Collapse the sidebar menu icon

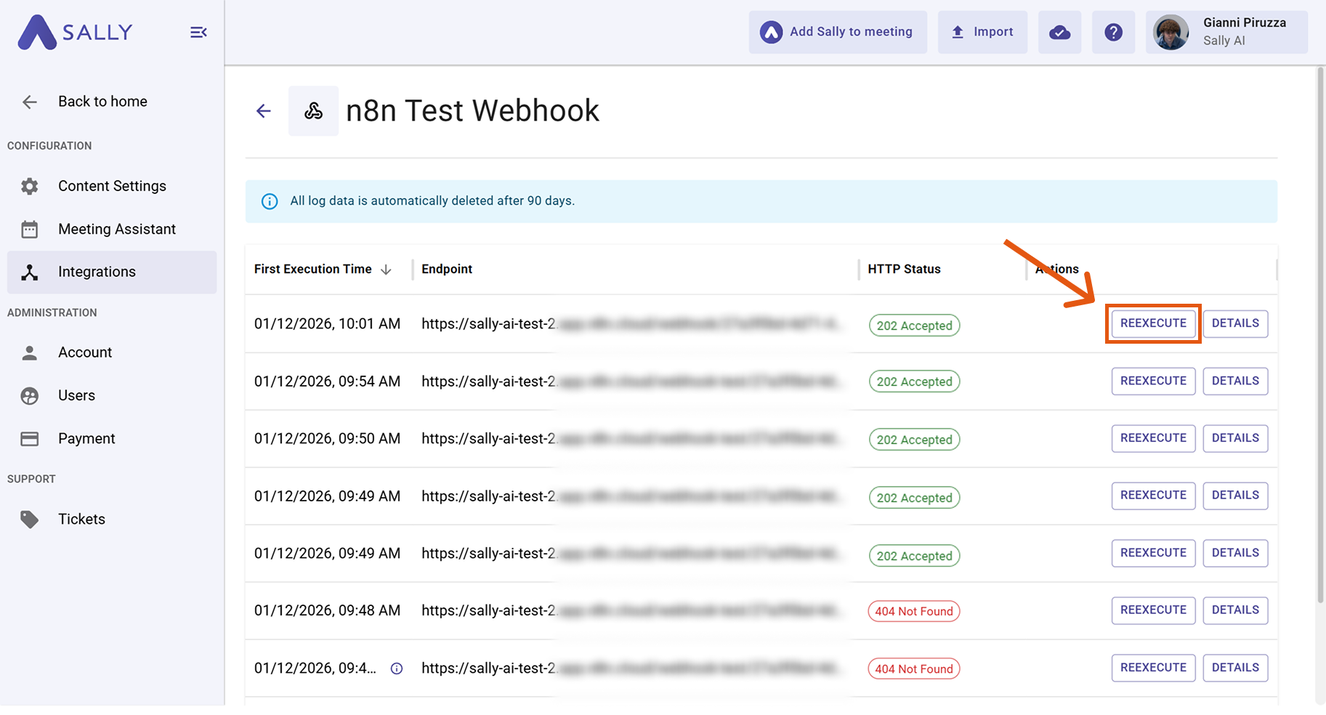click(x=198, y=32)
